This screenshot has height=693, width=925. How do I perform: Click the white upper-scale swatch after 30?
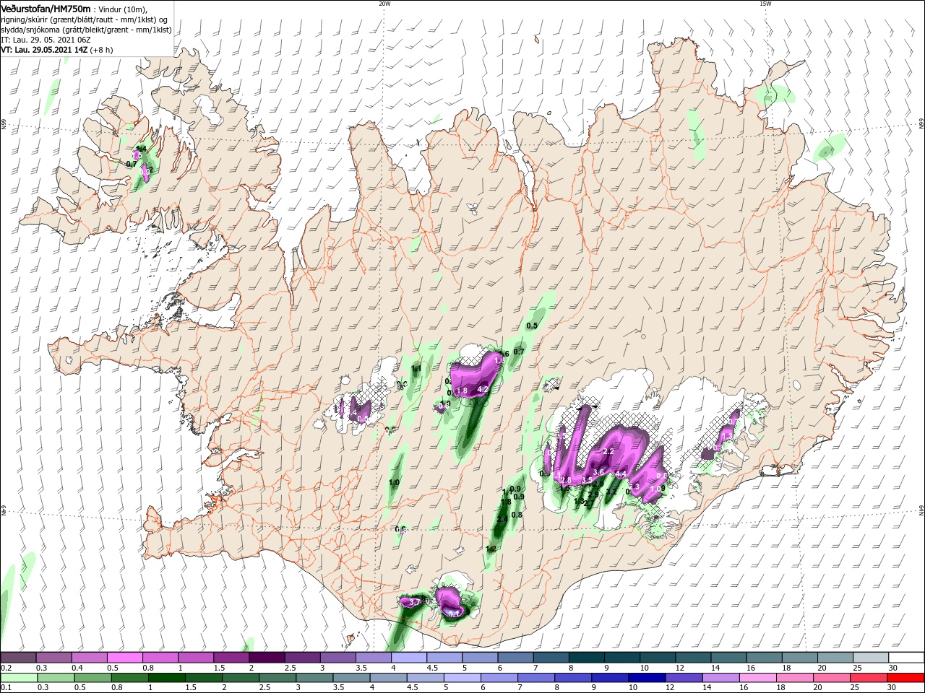(906, 658)
